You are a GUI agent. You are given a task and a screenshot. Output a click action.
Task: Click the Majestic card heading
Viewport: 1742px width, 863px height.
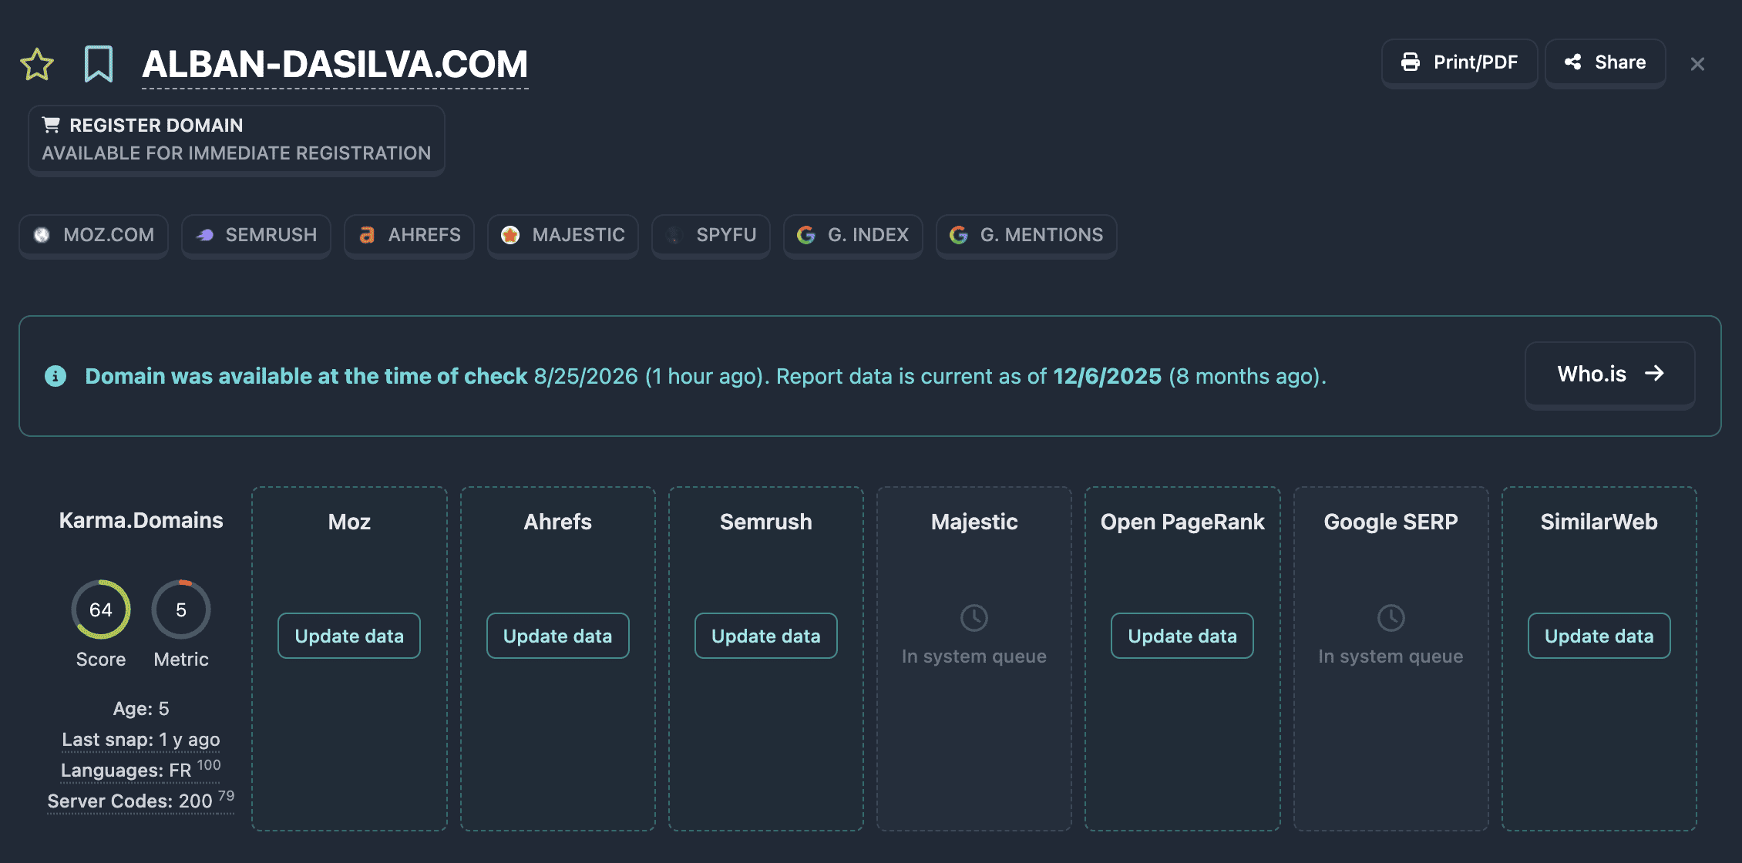pos(974,522)
